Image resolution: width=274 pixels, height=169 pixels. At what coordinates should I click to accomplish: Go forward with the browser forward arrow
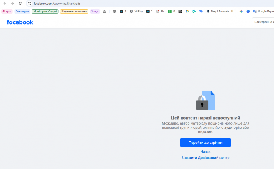click(x=12, y=4)
